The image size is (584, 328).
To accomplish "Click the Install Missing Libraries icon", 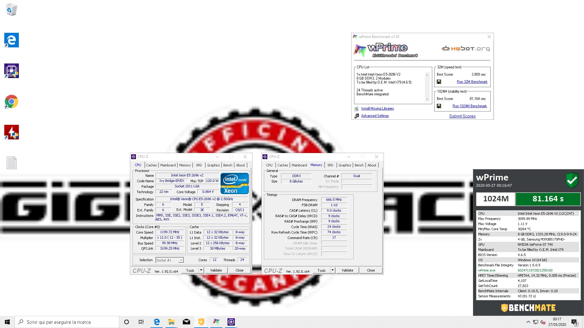I will (356, 108).
